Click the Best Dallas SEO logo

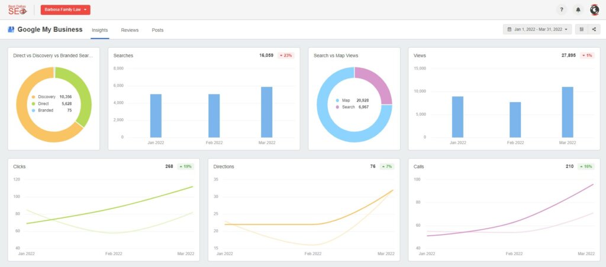coord(17,9)
